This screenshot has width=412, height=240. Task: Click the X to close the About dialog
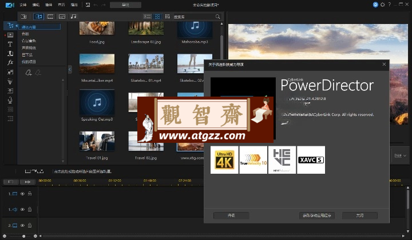point(384,64)
